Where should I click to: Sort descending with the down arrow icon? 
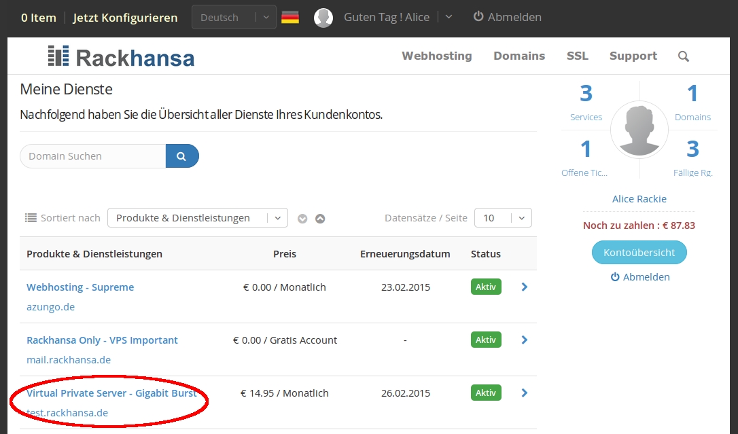(x=302, y=219)
